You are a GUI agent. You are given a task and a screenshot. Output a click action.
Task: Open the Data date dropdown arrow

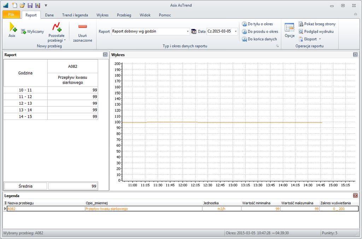pos(235,31)
